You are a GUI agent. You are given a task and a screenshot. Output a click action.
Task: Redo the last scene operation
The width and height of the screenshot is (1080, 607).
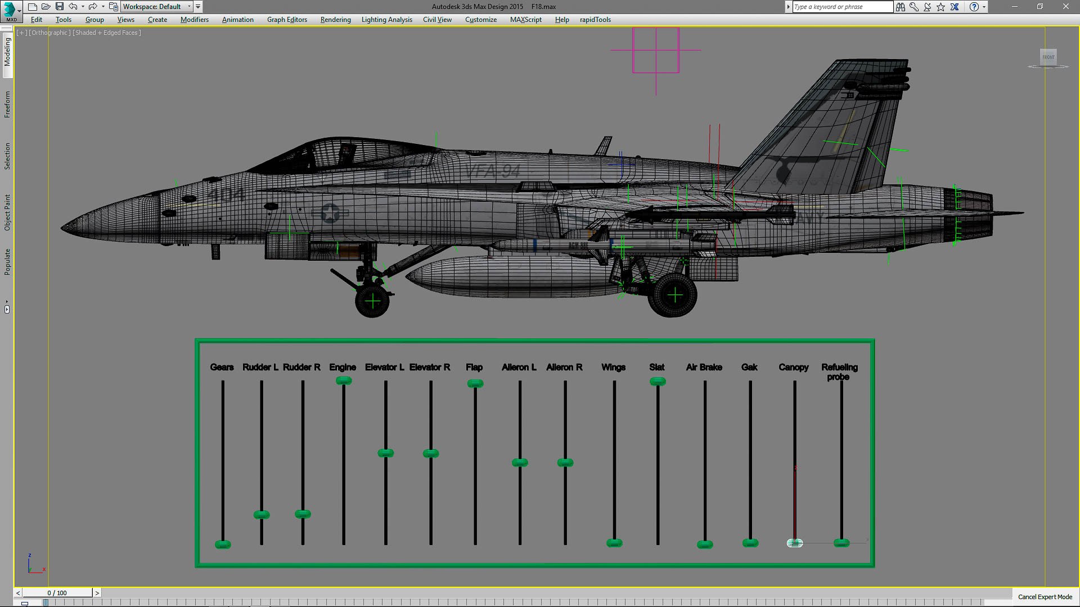[x=93, y=7]
